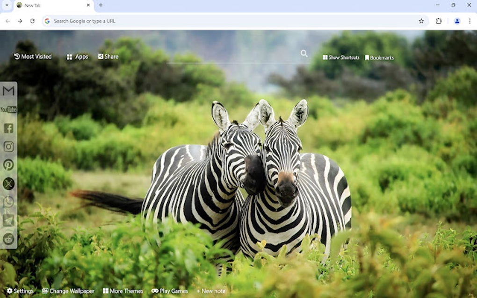Open the YouTube shortcut in the sidebar
The width and height of the screenshot is (477, 298).
[x=7, y=109]
